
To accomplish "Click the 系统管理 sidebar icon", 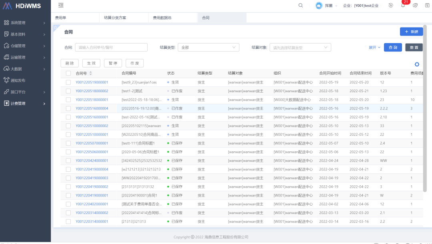I will pyautogui.click(x=6, y=22).
